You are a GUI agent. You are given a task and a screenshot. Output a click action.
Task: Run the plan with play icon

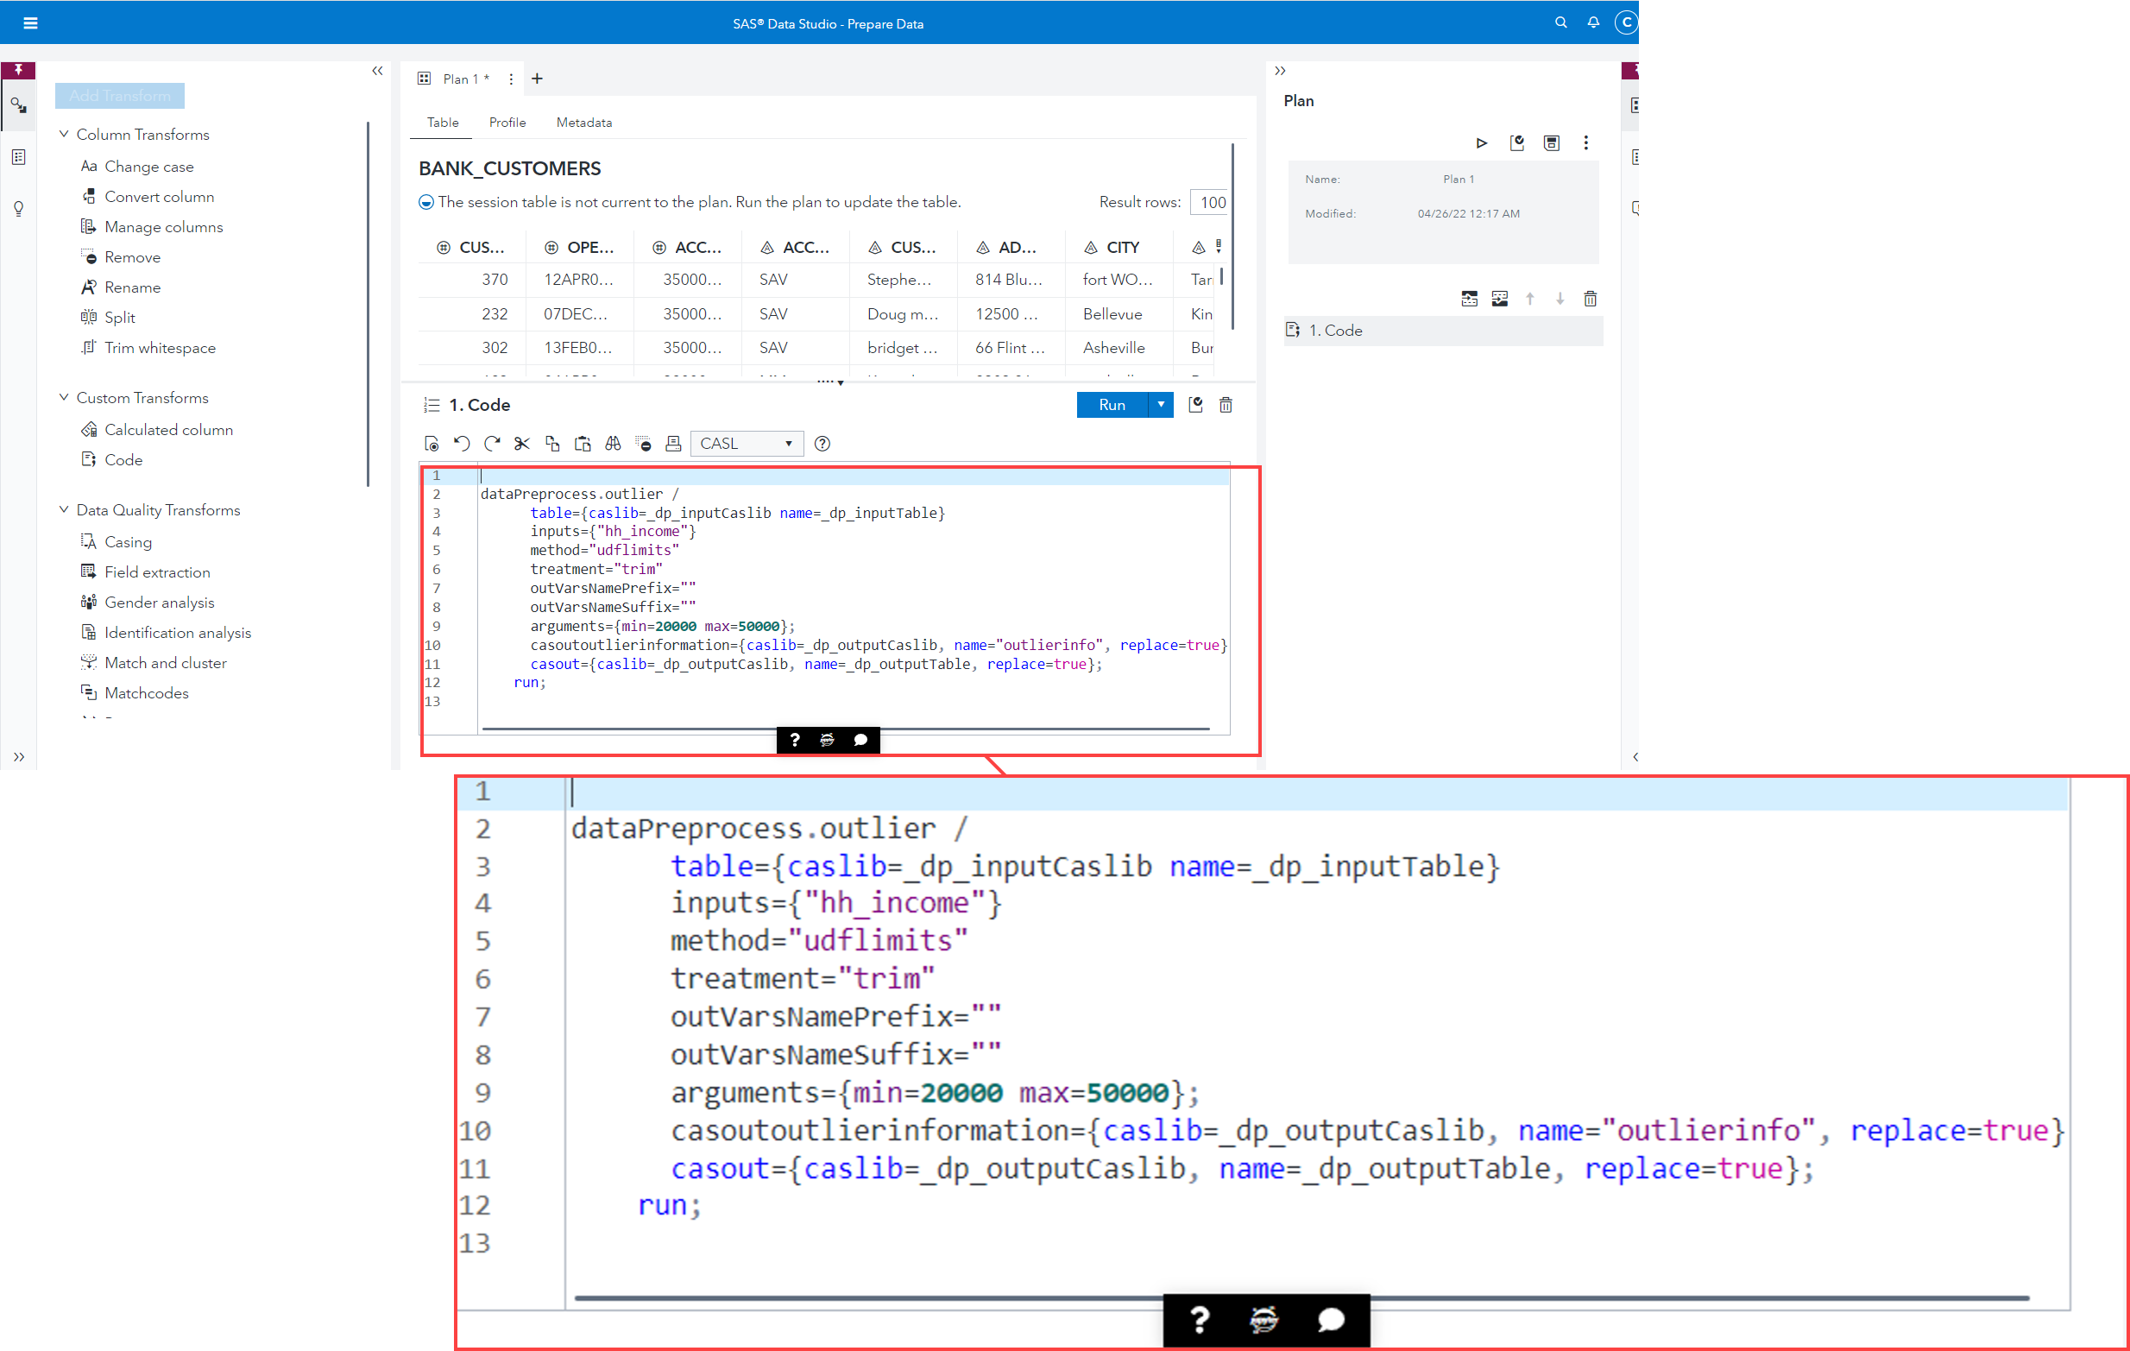pos(1482,142)
